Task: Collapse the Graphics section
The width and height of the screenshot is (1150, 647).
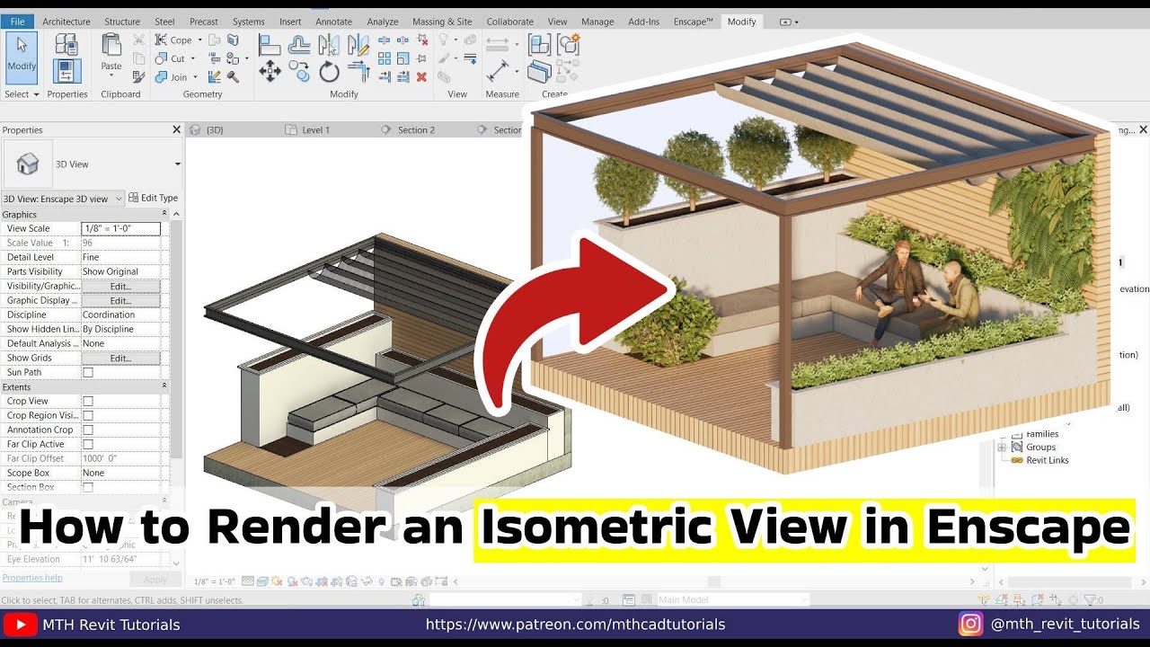Action: click(164, 214)
